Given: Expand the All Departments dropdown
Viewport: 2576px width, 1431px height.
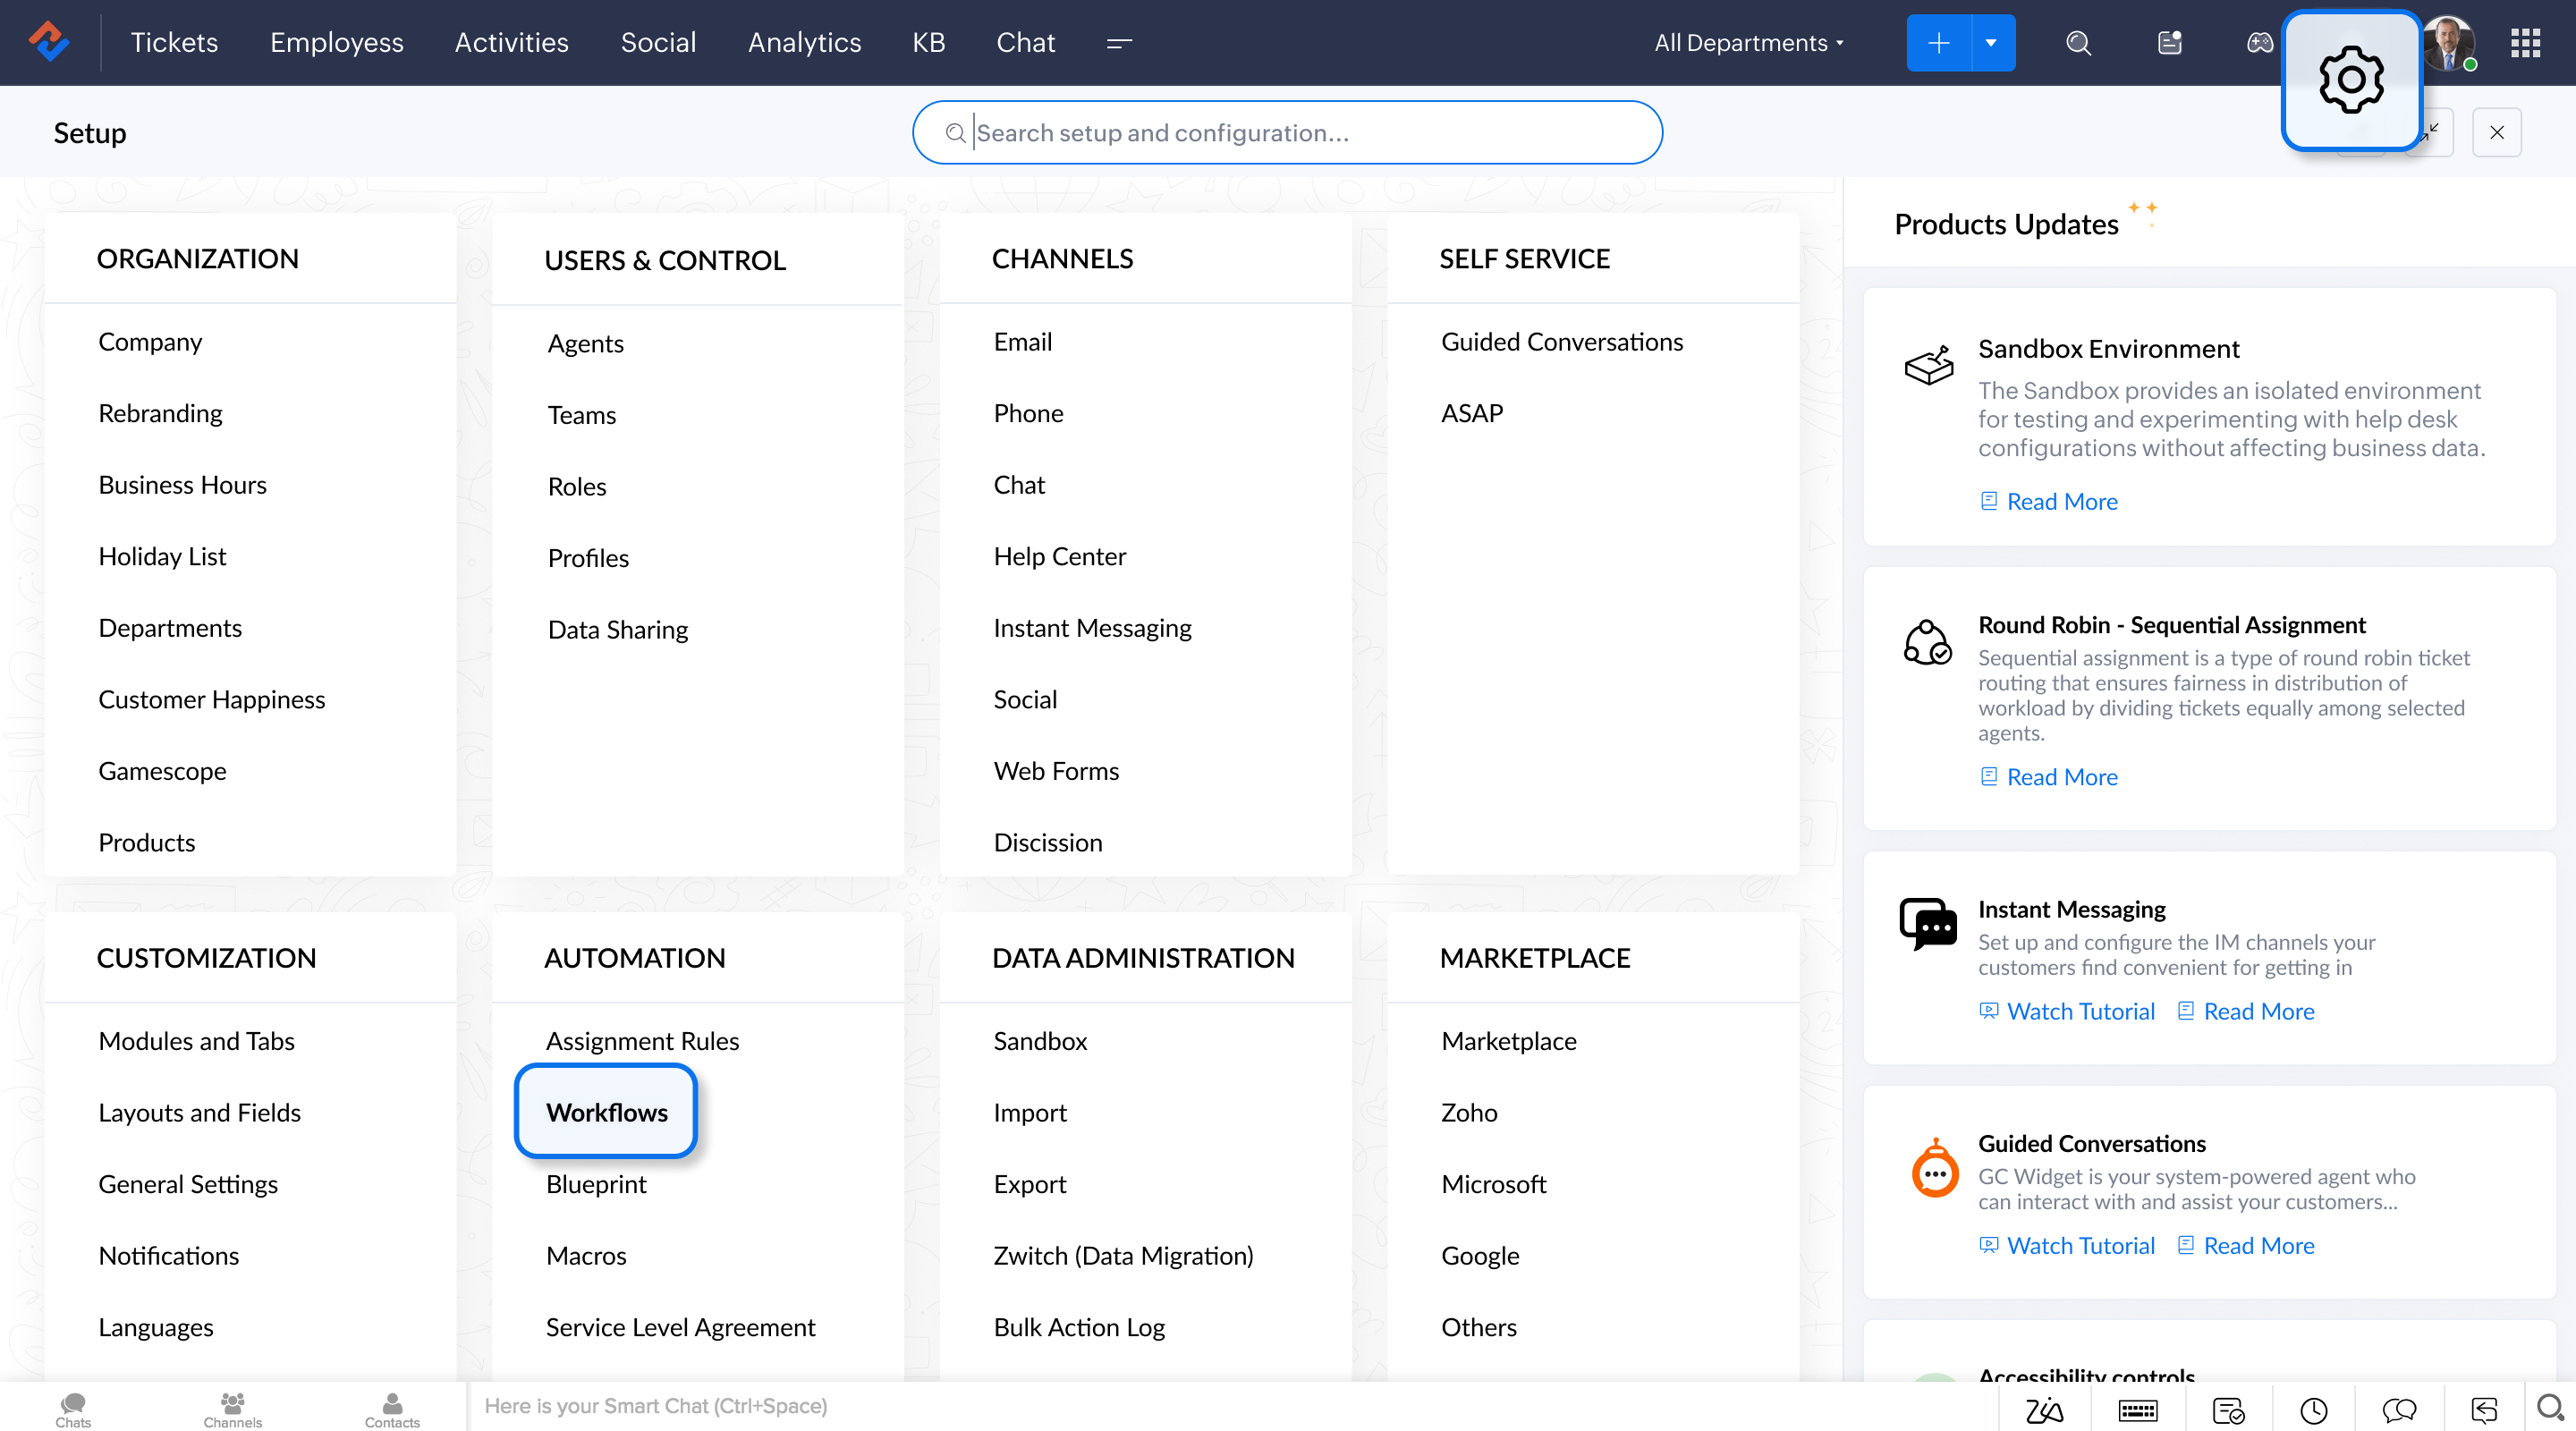Looking at the screenshot, I should click(1748, 43).
